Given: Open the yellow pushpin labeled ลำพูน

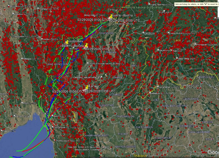Looking at the screenshot, I should pos(87,87).
